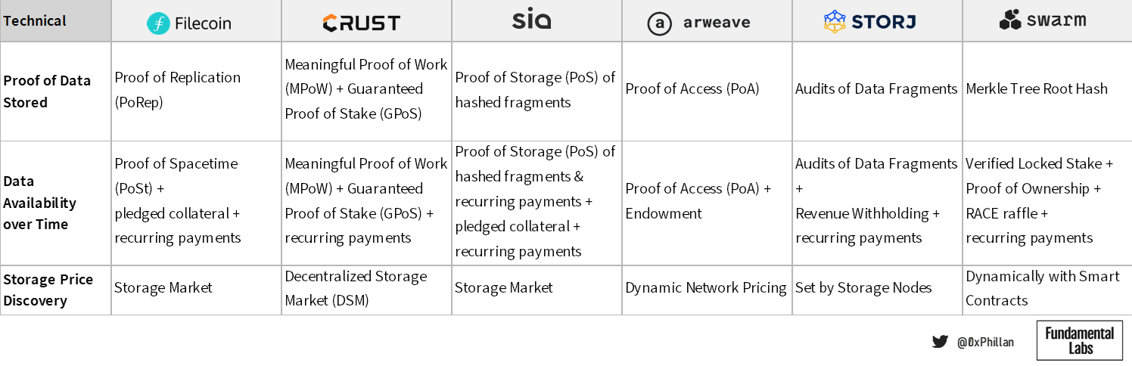Click the Swarm hexagon cluster icon
Viewport: 1132px width, 366px height.
click(x=1010, y=20)
